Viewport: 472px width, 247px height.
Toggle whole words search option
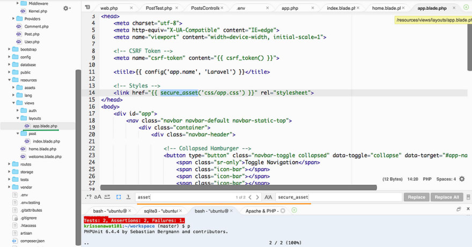pos(107,197)
